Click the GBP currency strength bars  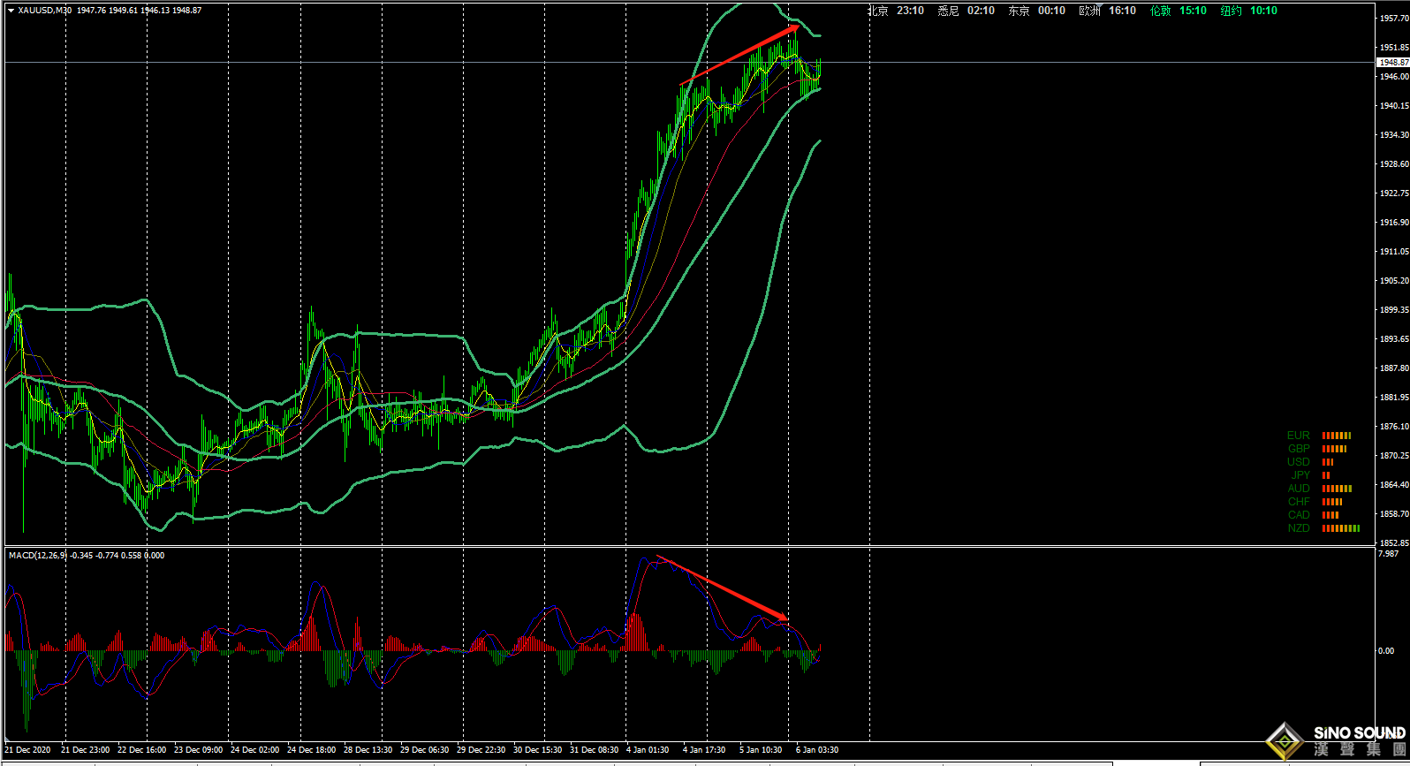click(1334, 449)
